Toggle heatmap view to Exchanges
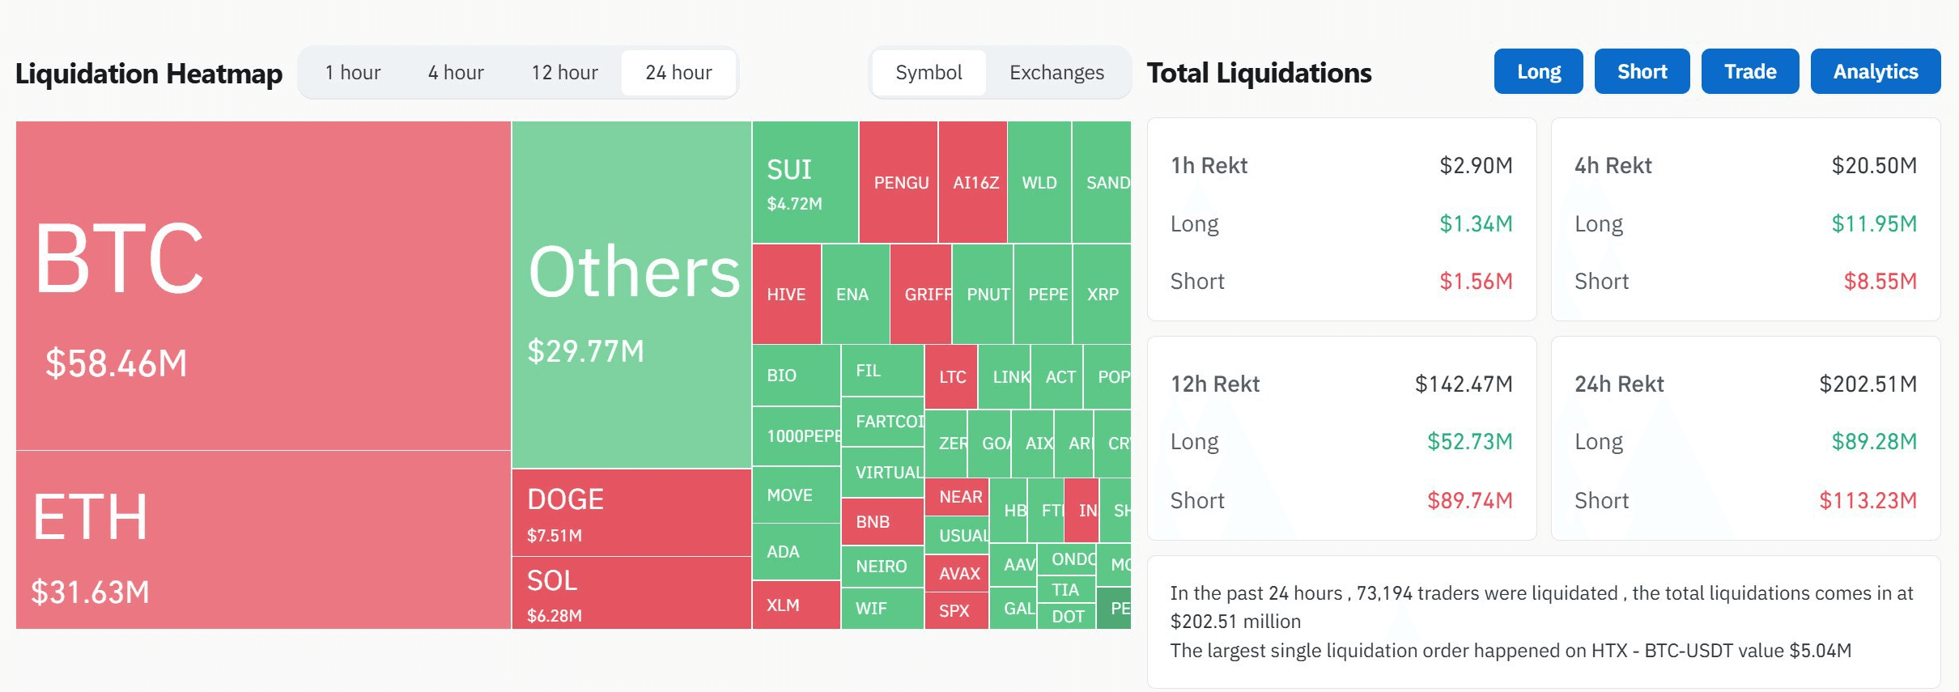This screenshot has height=692, width=1959. point(1056,73)
